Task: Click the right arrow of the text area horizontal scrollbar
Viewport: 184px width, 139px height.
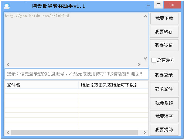Action: point(139,64)
